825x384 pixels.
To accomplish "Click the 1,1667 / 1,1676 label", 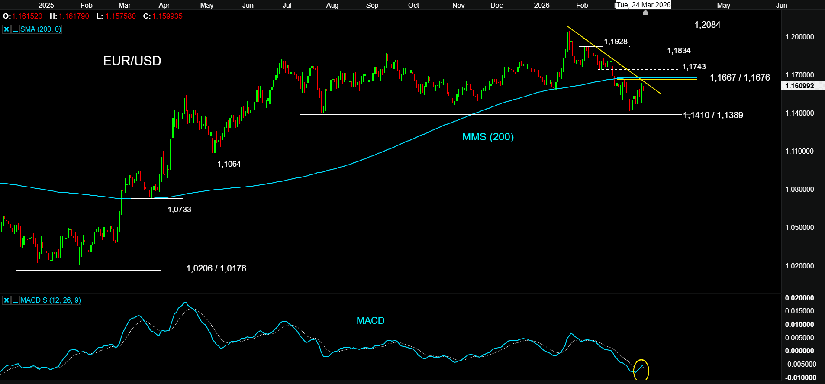I will [x=740, y=77].
